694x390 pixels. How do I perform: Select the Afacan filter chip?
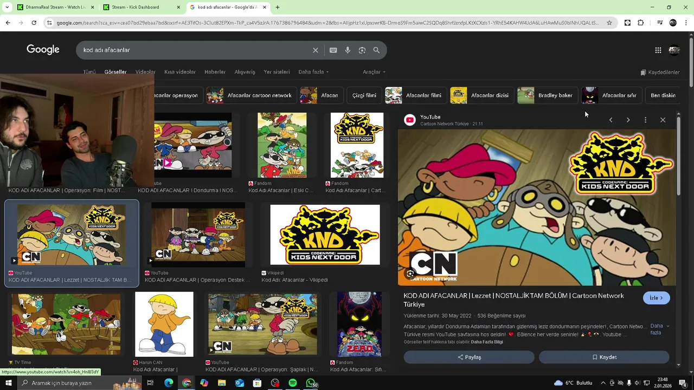tap(320, 95)
